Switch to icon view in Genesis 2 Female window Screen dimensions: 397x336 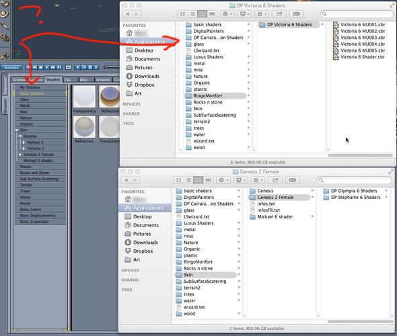[178, 180]
